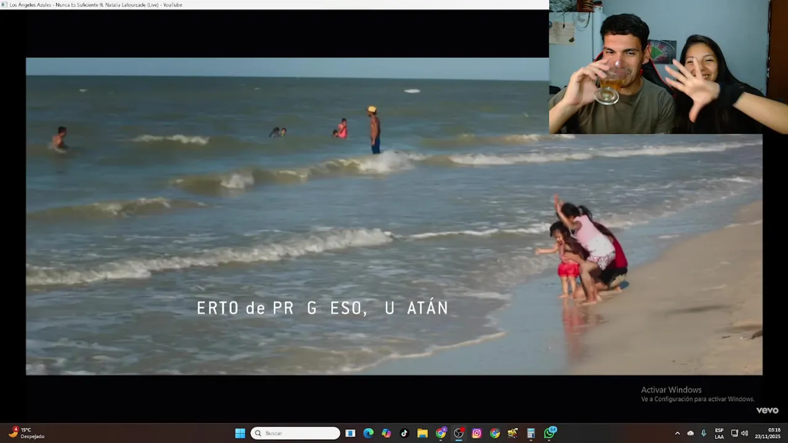Screen dimensions: 788x443
Task: Open OneDrive cloud tray icon
Action: tap(690, 433)
